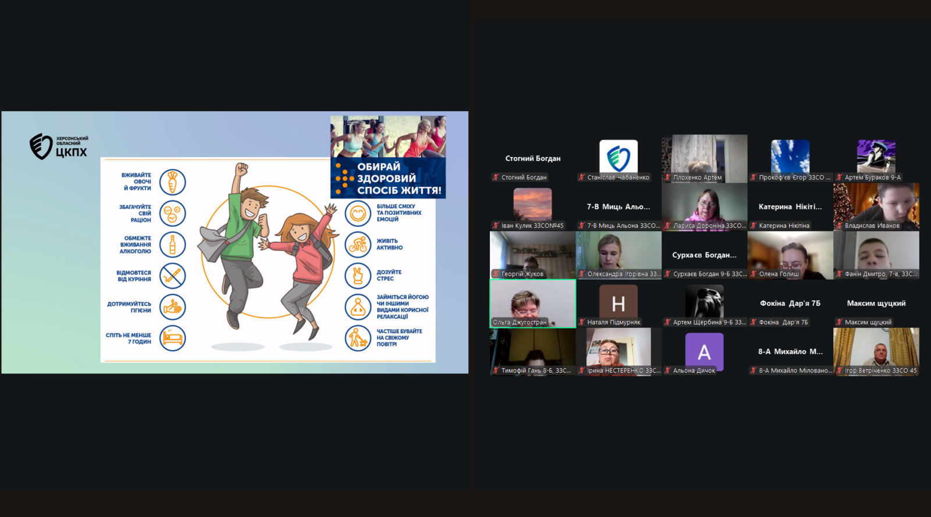Click the ЦКПХ shield logo on the slide
Image resolution: width=931 pixels, height=517 pixels.
click(x=41, y=147)
